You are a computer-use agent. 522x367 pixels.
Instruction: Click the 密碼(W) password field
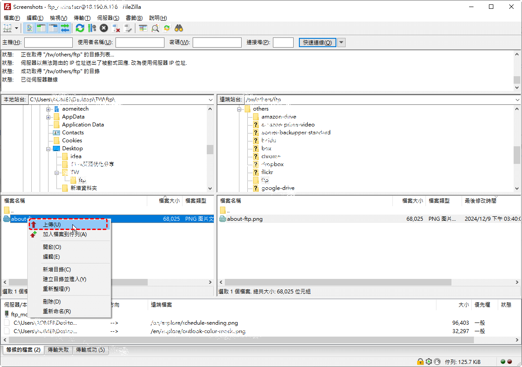coord(217,42)
